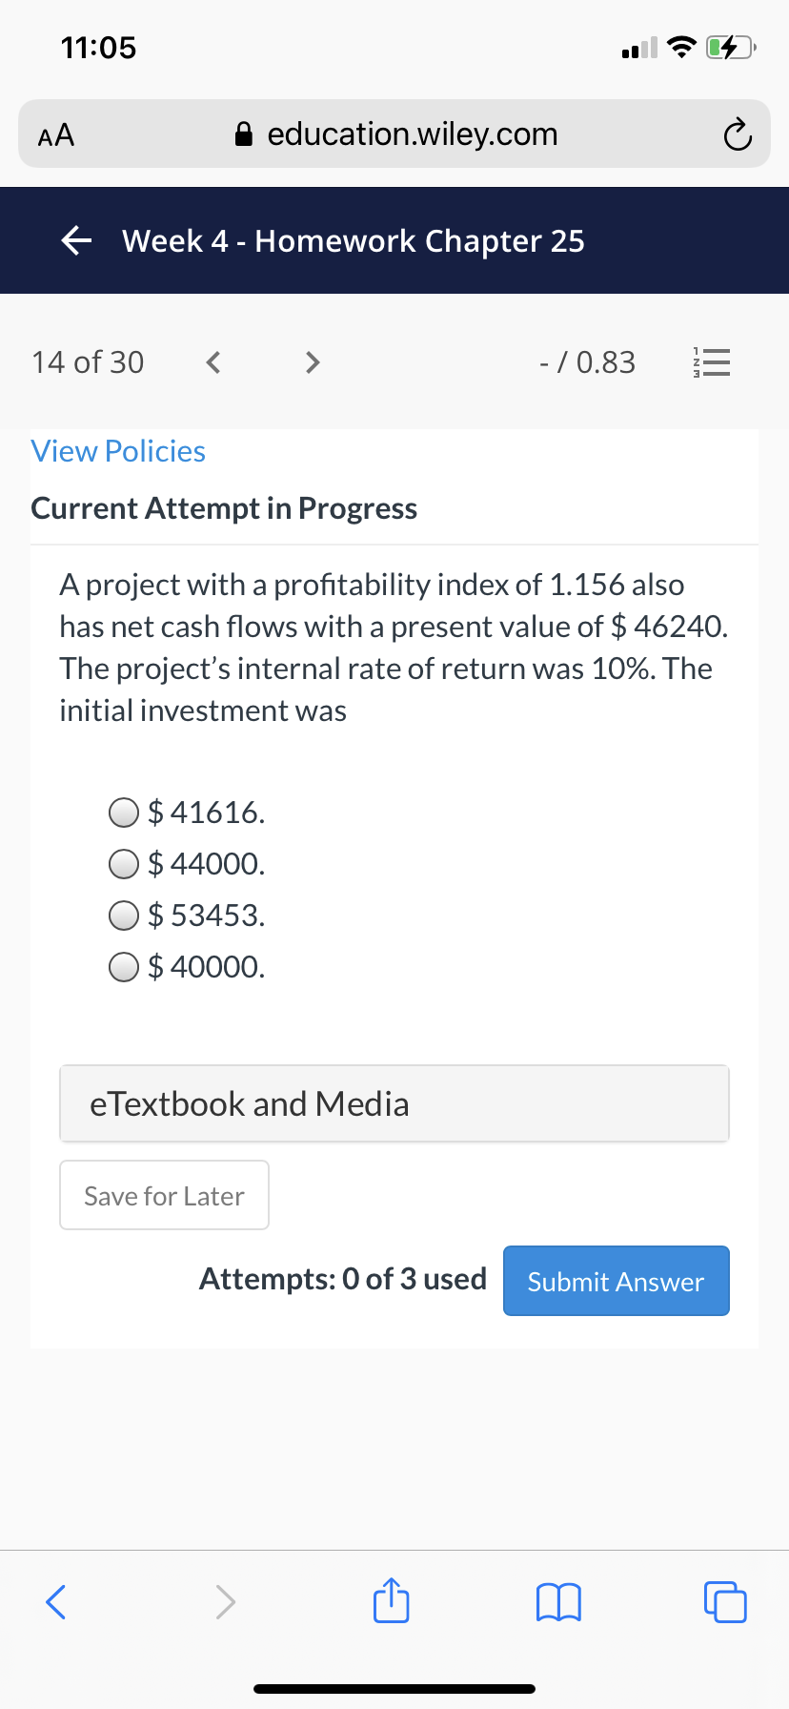This screenshot has width=789, height=1709.
Task: Go back with the header arrow
Action: 76,241
